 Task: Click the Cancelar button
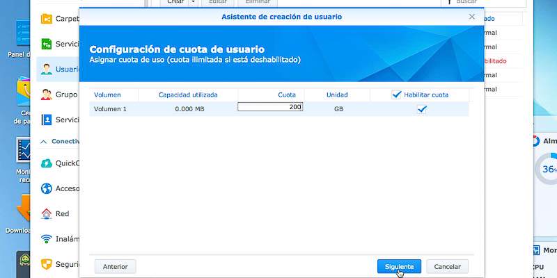[x=447, y=267]
